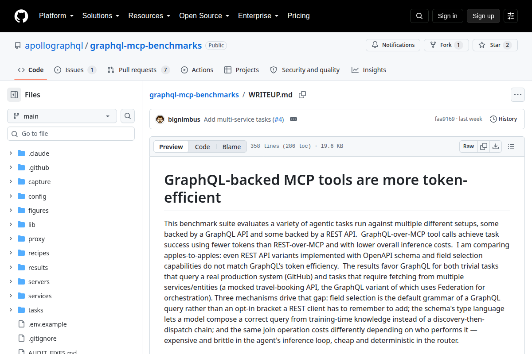
Task: Open graphql-mcp-benchmarks repo title link
Action: 146,45
